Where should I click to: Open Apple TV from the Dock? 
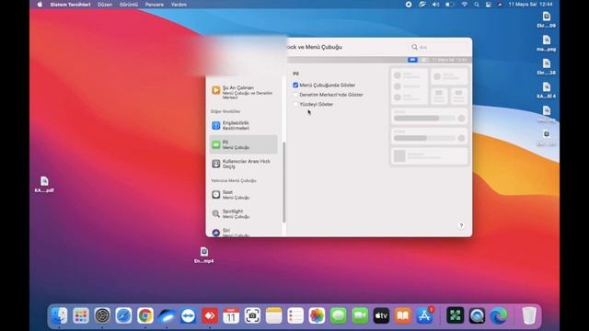coord(381,315)
